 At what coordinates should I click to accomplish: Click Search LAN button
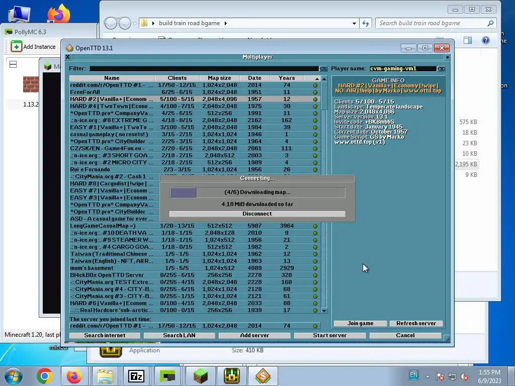pyautogui.click(x=180, y=335)
